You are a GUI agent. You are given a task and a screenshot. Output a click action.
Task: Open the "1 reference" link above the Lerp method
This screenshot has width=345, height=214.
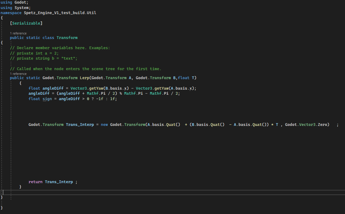click(18, 74)
